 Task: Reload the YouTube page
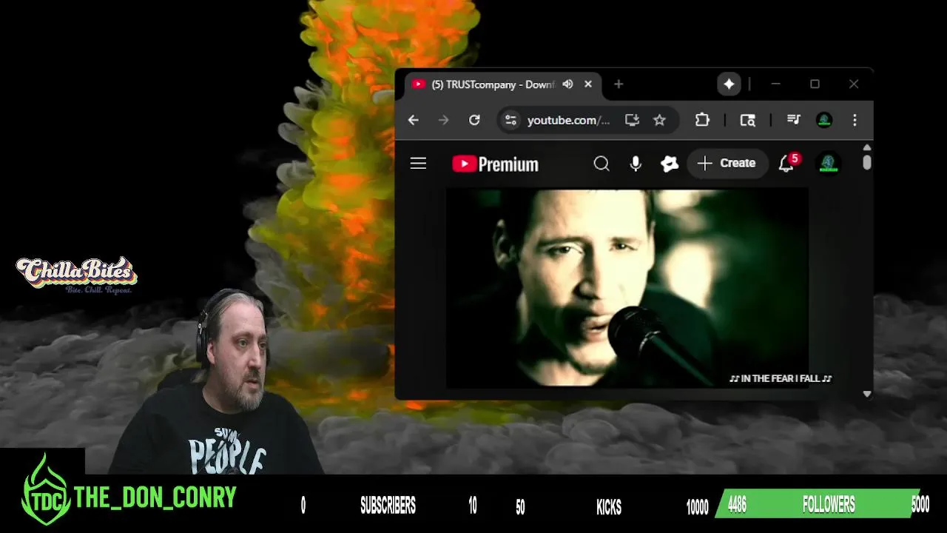point(474,120)
